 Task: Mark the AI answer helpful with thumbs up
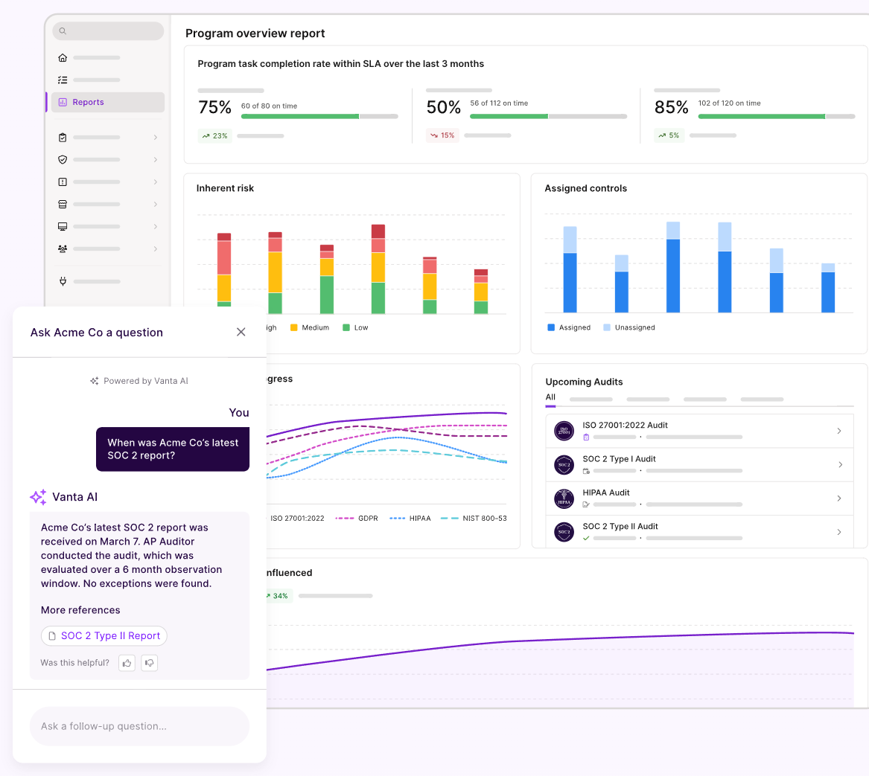pos(127,662)
